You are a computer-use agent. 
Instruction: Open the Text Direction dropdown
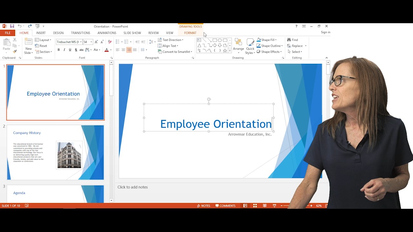click(171, 40)
